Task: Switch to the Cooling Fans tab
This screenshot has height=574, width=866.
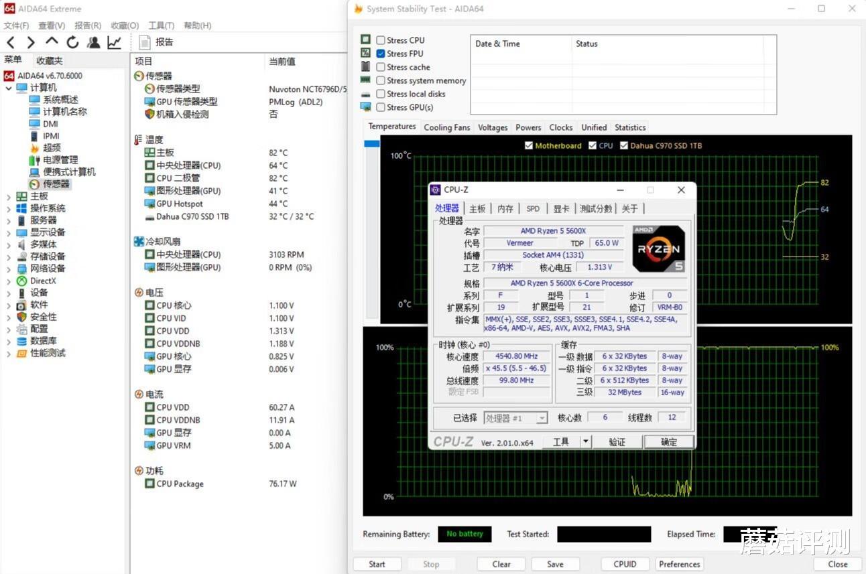Action: click(x=446, y=127)
